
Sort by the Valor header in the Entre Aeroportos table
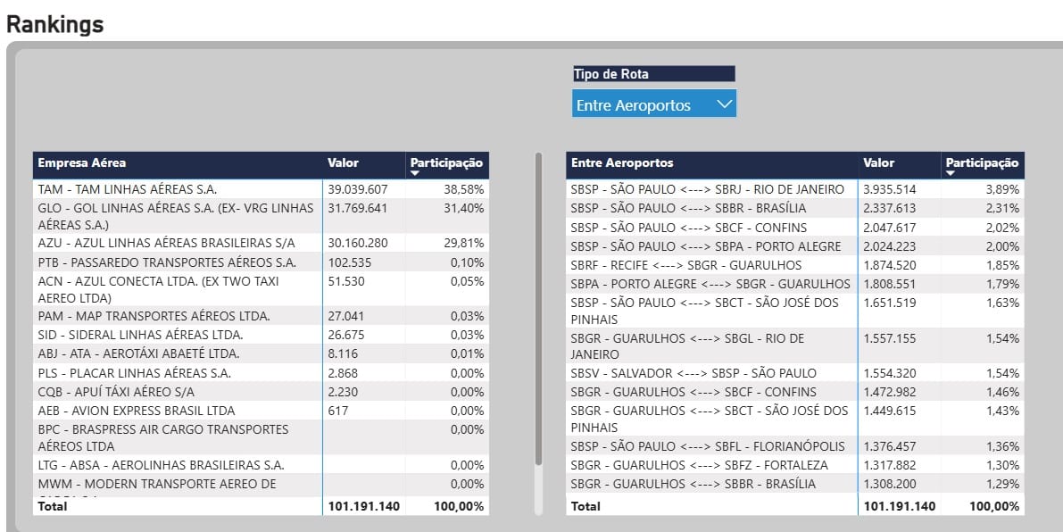click(x=878, y=163)
